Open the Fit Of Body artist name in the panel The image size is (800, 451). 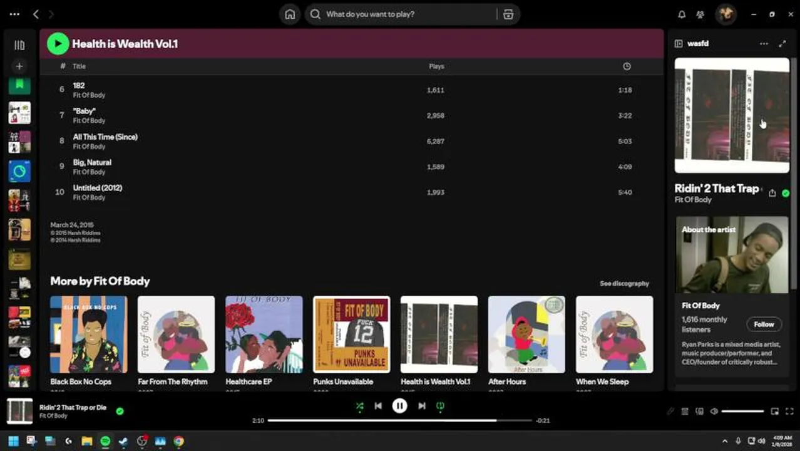[x=693, y=200]
